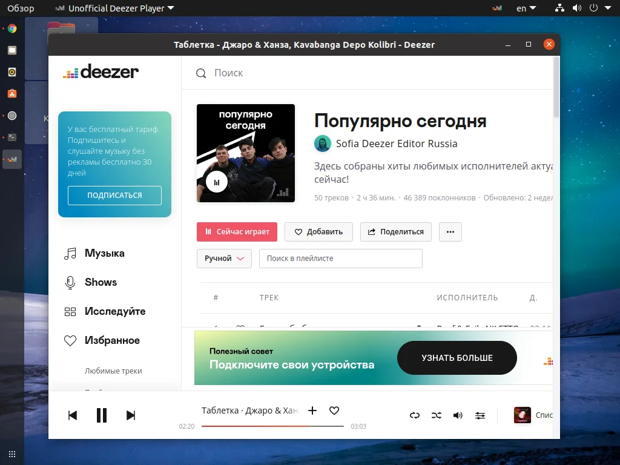Screen dimensions: 620x465
Task: Click the volume speaker icon in player
Action: coord(458,415)
